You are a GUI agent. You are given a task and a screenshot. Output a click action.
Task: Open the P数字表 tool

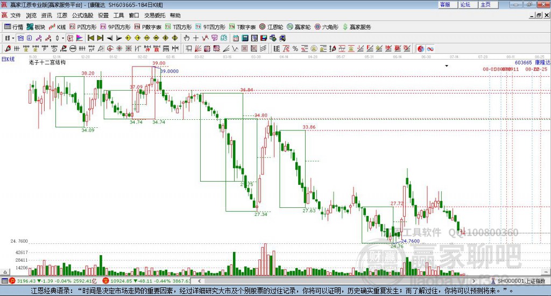click(148, 27)
